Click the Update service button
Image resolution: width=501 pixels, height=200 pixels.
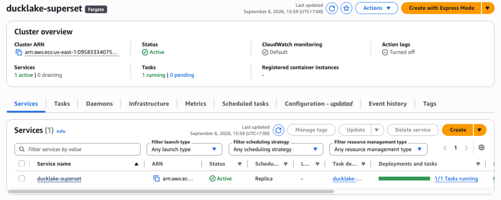355,130
